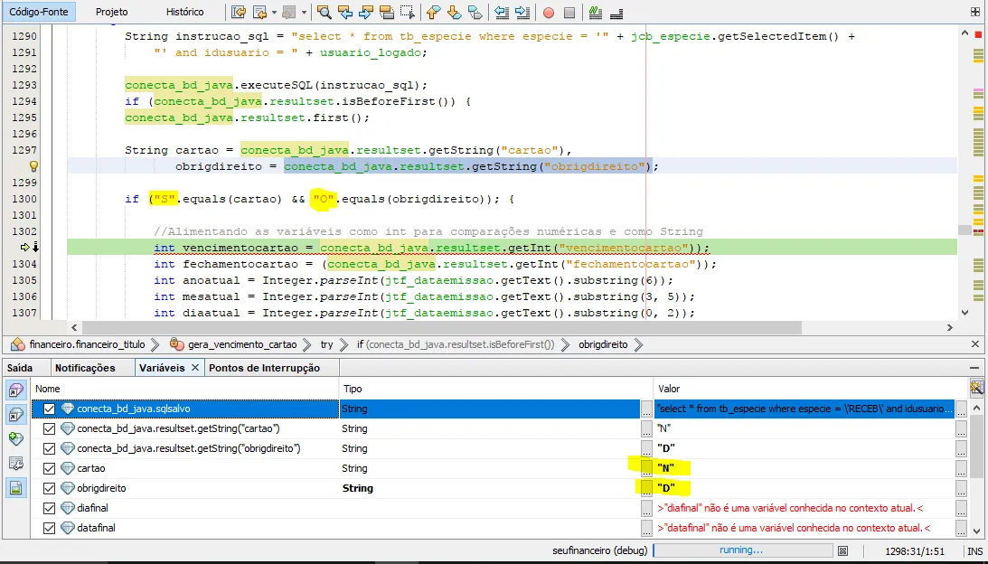Click the Toggle Rectangular Selection icon

click(408, 13)
